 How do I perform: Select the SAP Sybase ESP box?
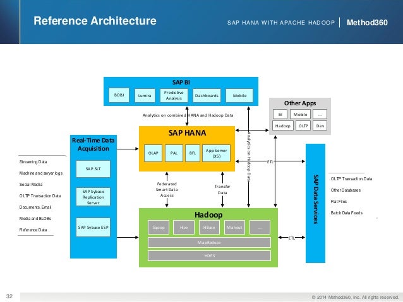click(93, 228)
